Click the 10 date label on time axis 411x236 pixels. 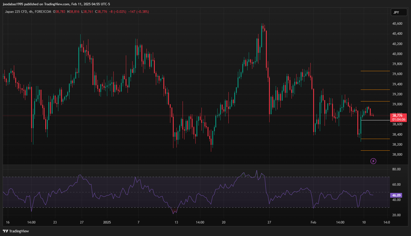(364, 222)
